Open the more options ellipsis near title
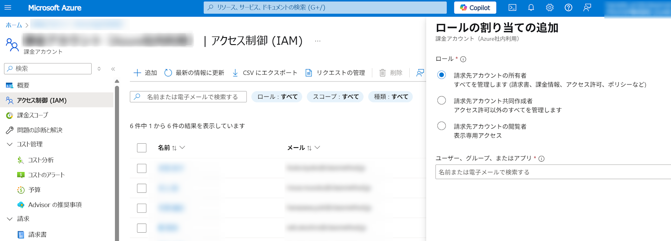The width and height of the screenshot is (671, 241). tap(318, 41)
